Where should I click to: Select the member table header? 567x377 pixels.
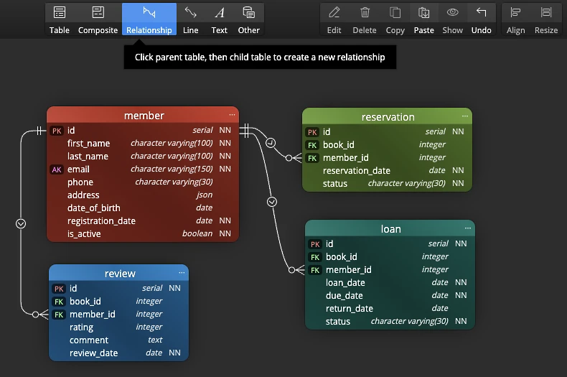(x=143, y=115)
